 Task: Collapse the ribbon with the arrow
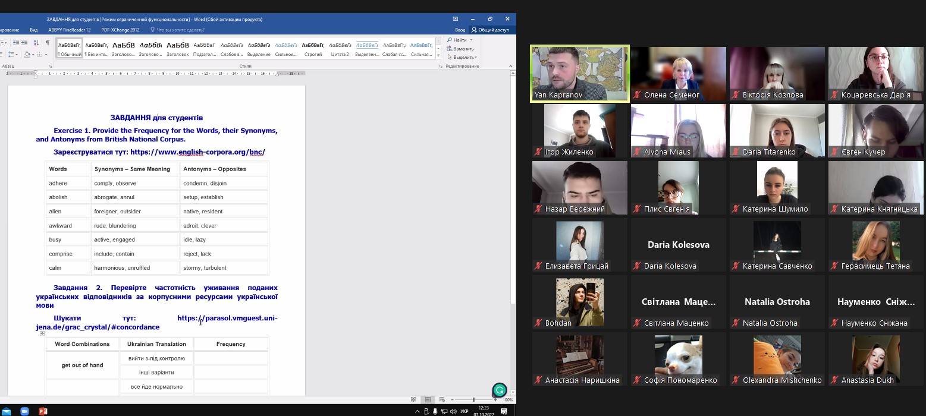[x=511, y=66]
